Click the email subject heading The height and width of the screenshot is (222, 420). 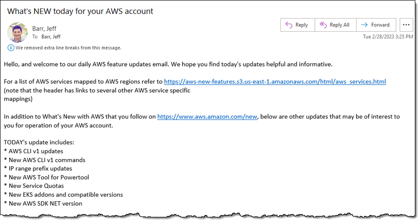click(x=80, y=11)
